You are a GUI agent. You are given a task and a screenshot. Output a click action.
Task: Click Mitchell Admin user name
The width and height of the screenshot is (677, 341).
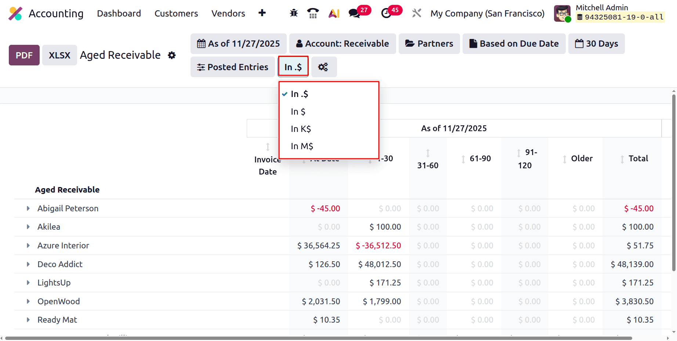[x=602, y=7]
